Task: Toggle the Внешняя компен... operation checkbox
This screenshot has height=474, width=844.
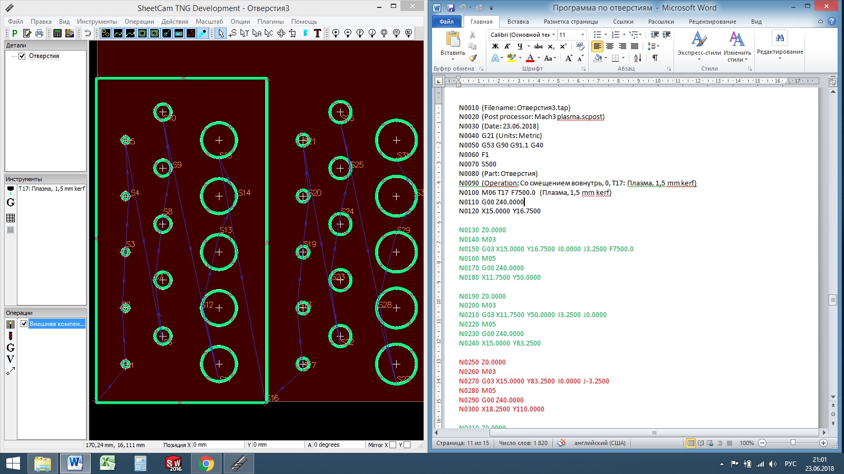Action: click(x=24, y=323)
